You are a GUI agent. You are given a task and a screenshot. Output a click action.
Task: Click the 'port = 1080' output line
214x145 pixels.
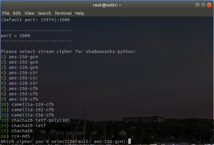(x=15, y=36)
